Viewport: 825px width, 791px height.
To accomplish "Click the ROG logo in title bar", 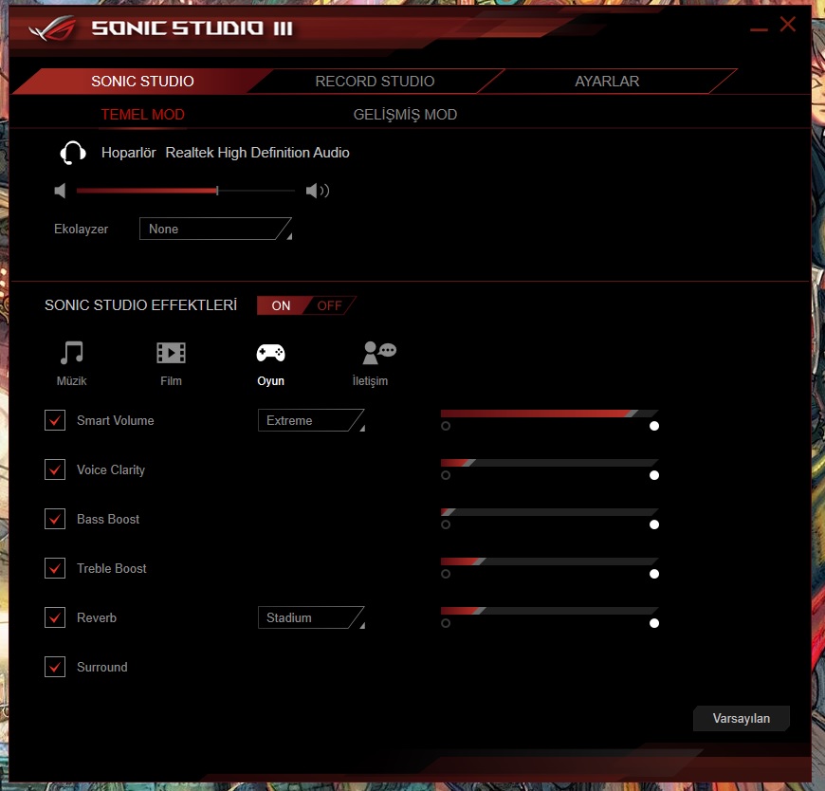I will (52, 29).
